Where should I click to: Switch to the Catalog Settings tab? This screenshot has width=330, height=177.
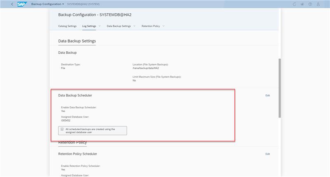(x=67, y=26)
